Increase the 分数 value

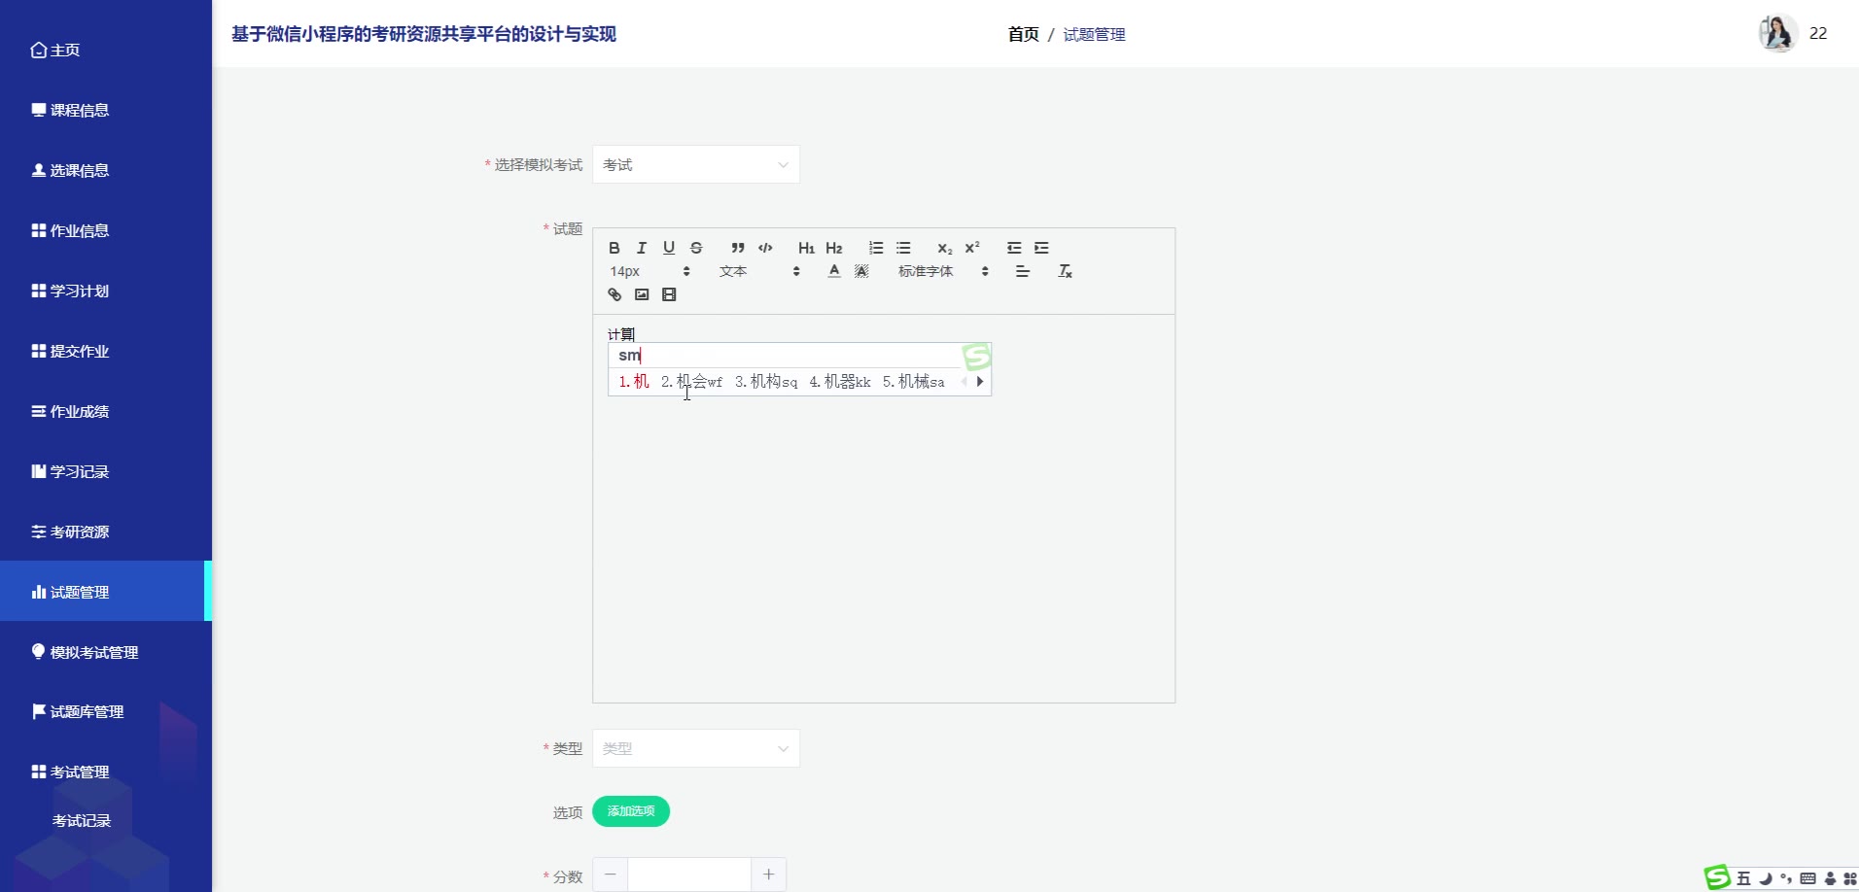click(x=768, y=875)
